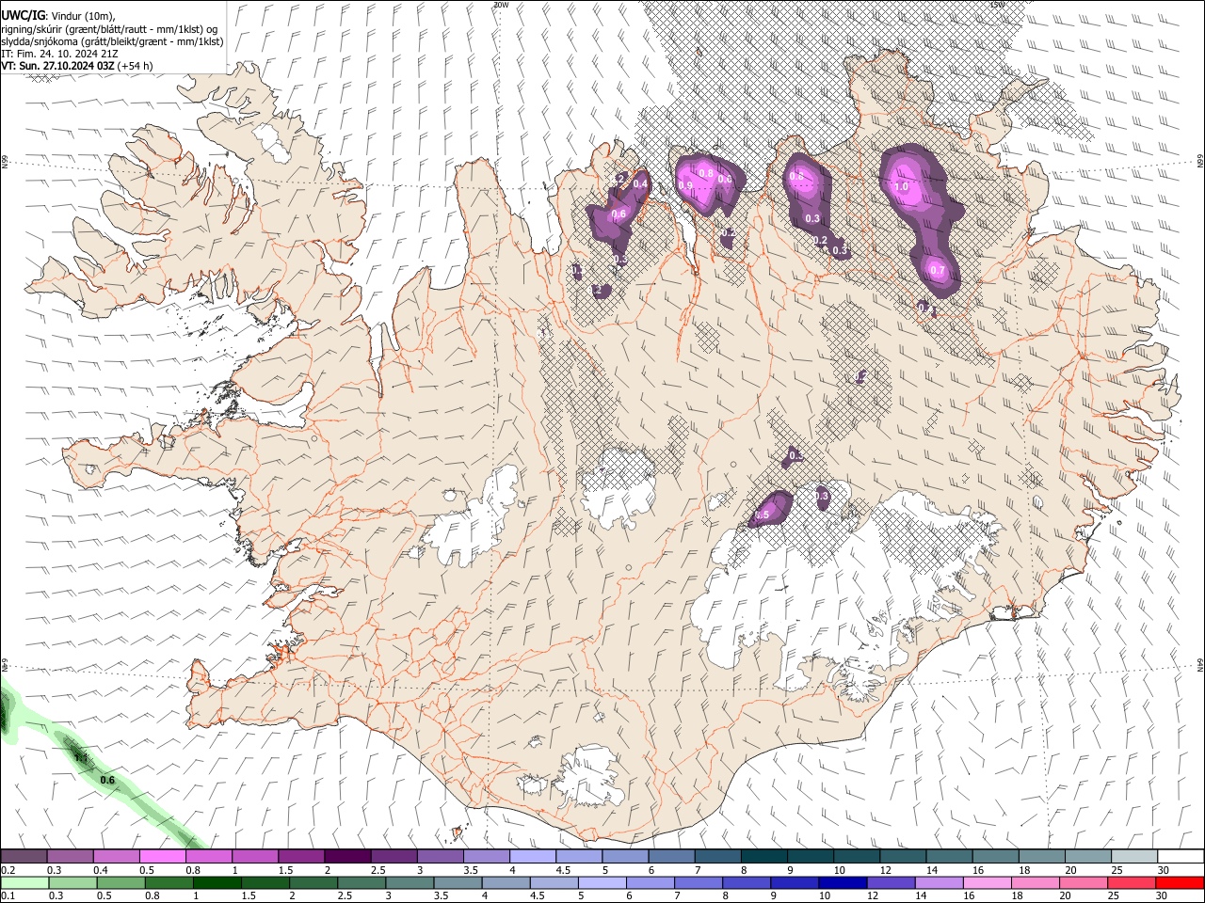Screen dimensions: 1205x903
Task: Pick the dusky purple 0.2 swatch in the snow scale
Action: [24, 856]
